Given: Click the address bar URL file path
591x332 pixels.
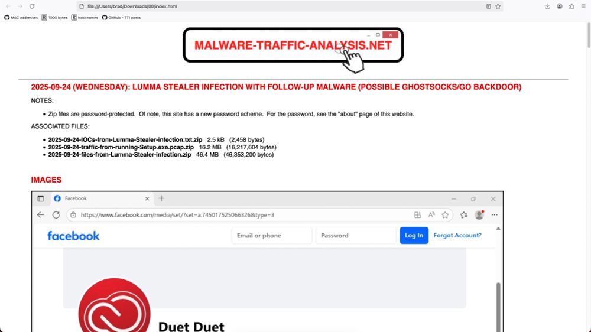Looking at the screenshot, I should pyautogui.click(x=132, y=6).
